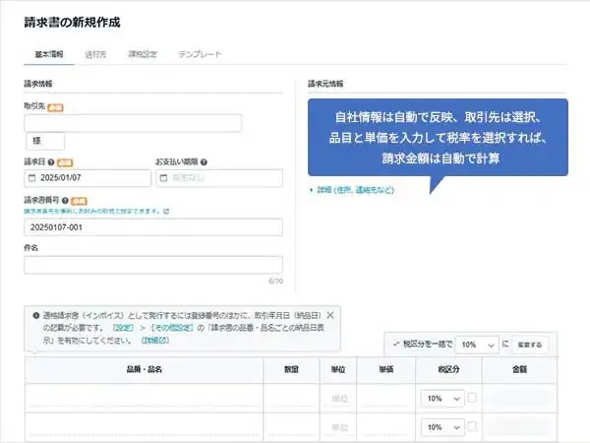
Task: Open the 様 honorific selector
Action: 45,141
